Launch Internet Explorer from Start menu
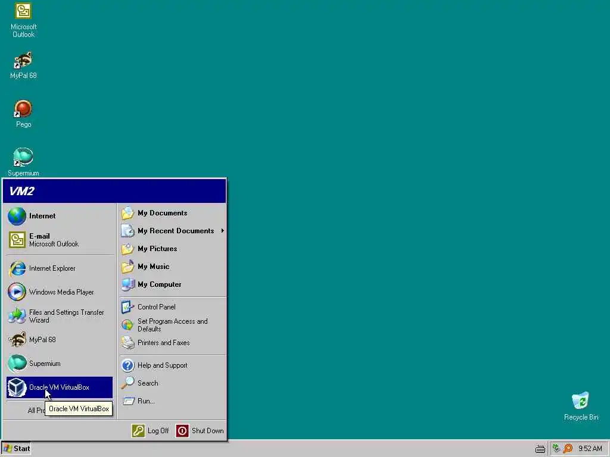This screenshot has width=610, height=457. 60,268
